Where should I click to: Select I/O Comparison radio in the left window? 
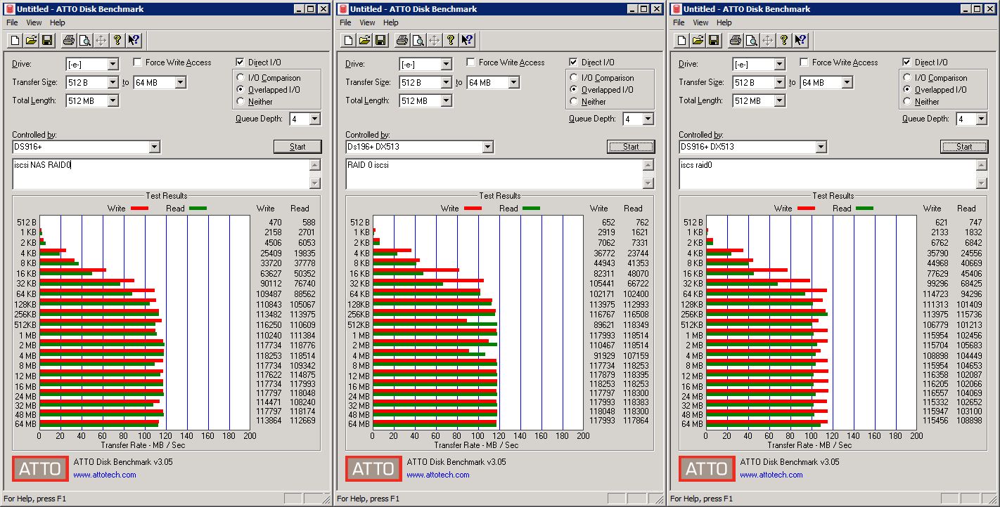241,78
